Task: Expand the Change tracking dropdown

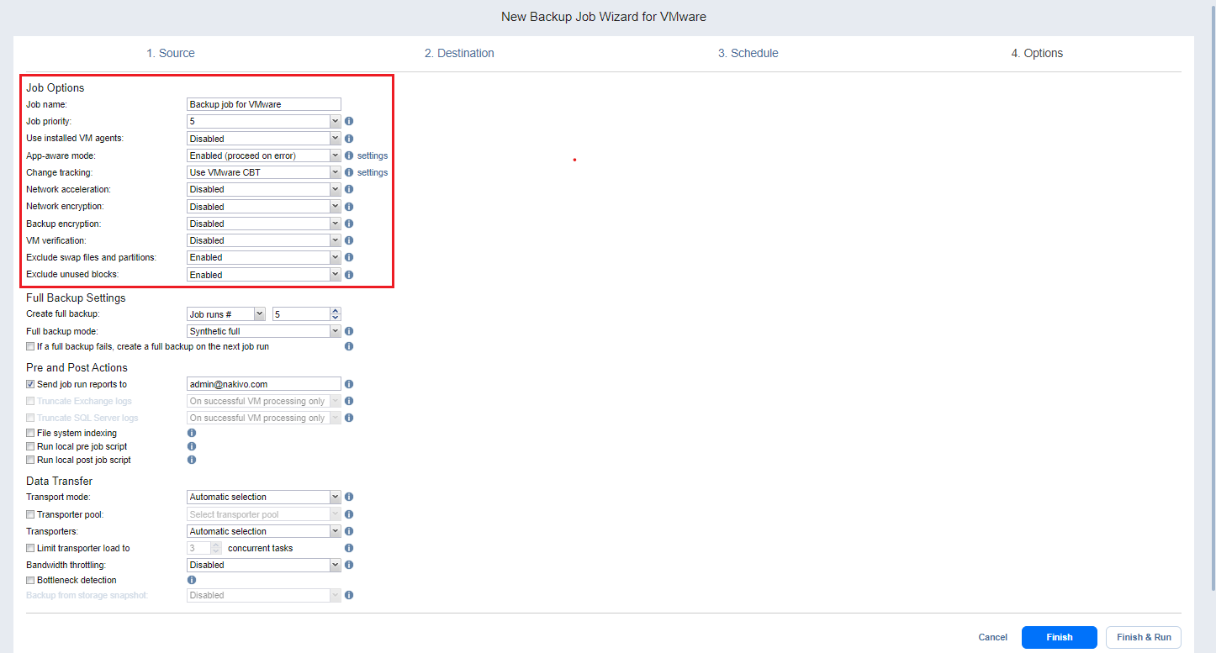Action: (x=263, y=172)
